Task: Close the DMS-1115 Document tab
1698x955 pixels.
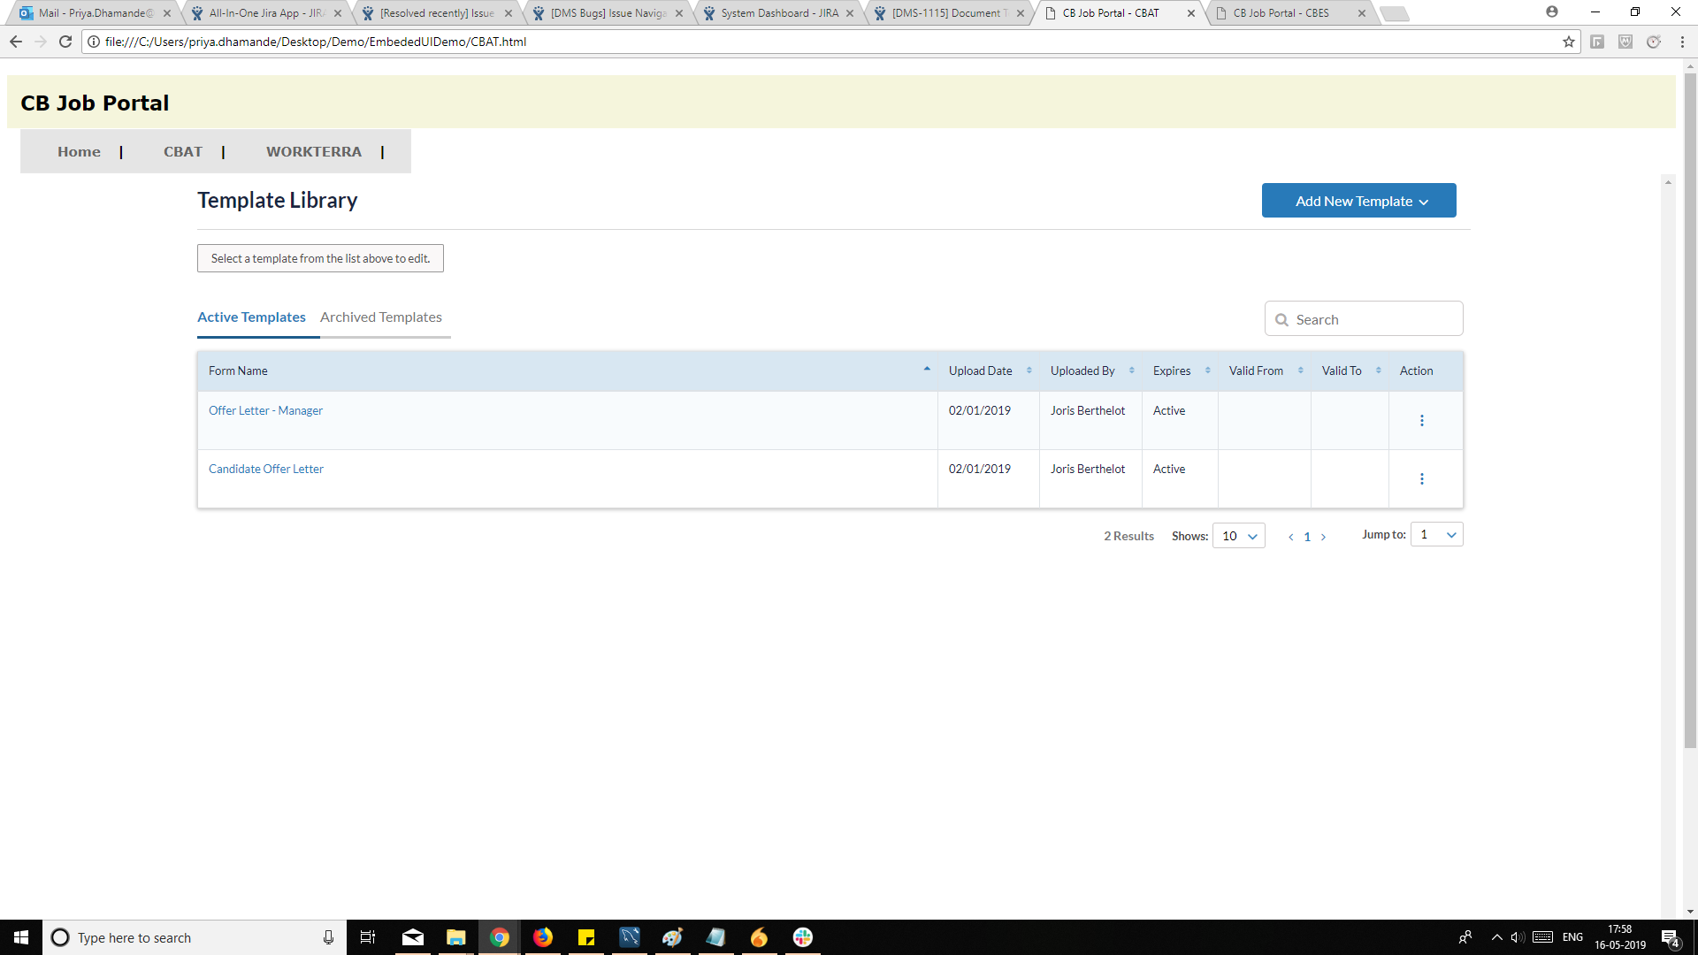Action: (1020, 13)
